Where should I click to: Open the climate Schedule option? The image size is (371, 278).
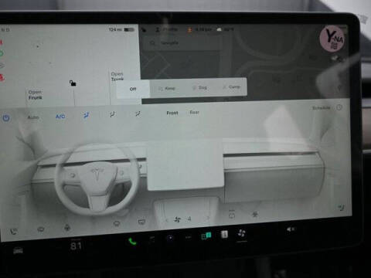321,108
